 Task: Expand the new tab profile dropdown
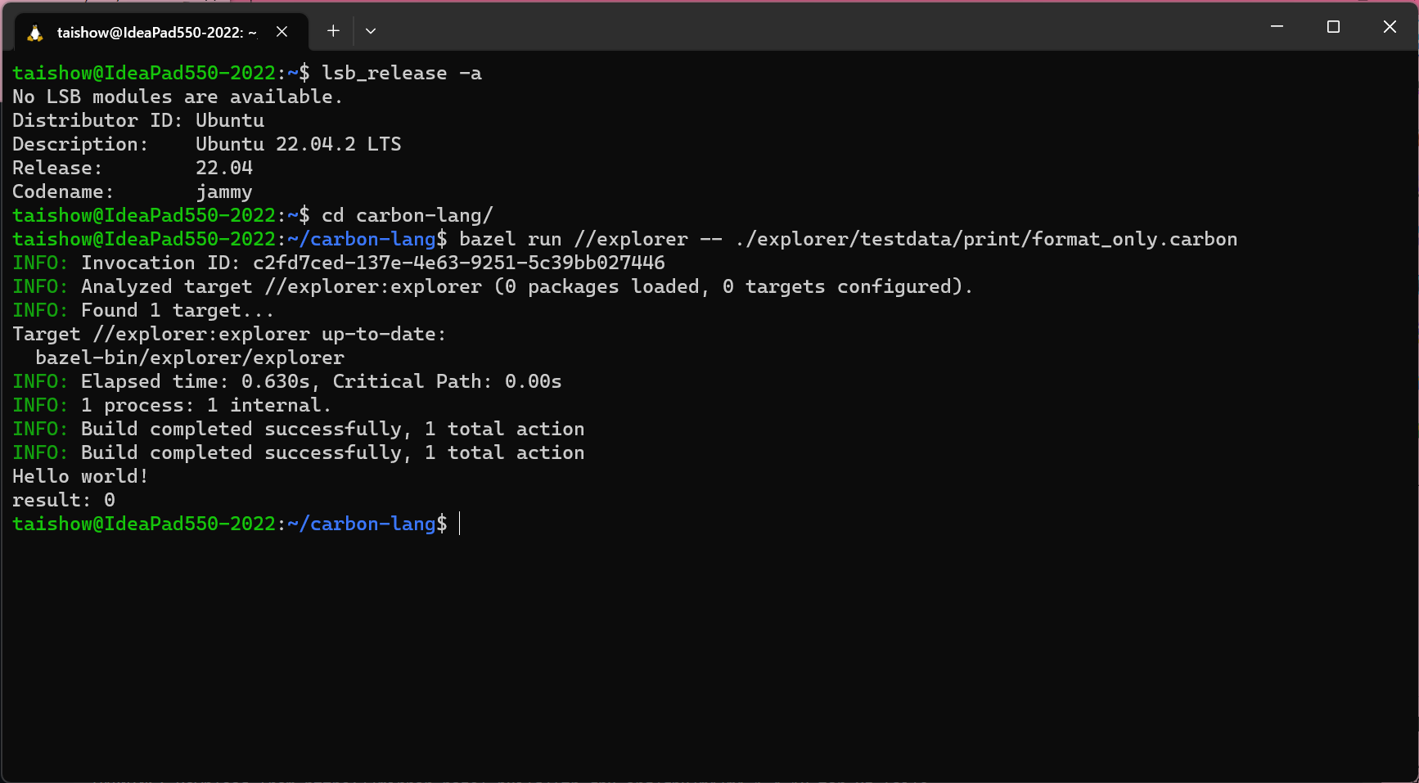(371, 31)
